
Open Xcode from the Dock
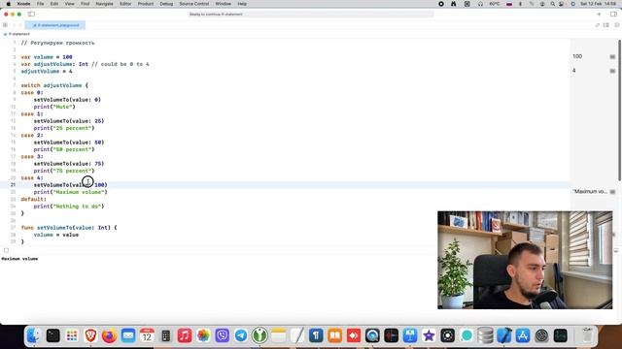pyautogui.click(x=504, y=336)
